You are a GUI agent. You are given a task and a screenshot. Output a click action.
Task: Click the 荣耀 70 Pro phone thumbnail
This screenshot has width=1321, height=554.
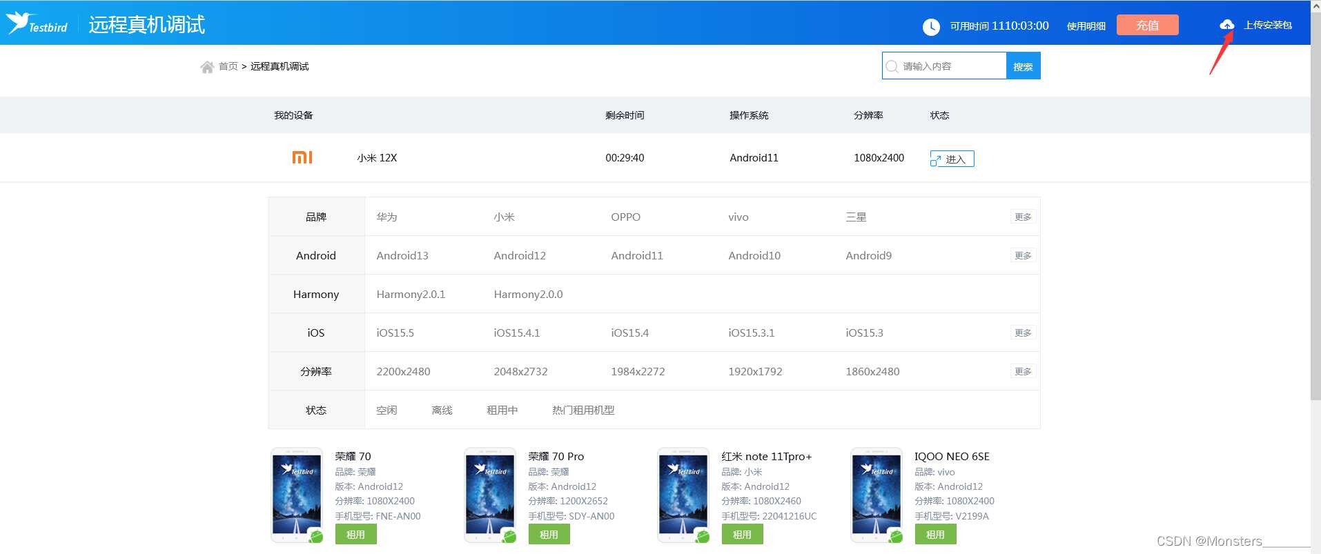(x=490, y=495)
